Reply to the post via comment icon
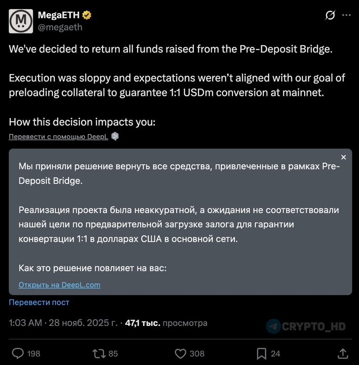359x365 pixels. click(18, 353)
